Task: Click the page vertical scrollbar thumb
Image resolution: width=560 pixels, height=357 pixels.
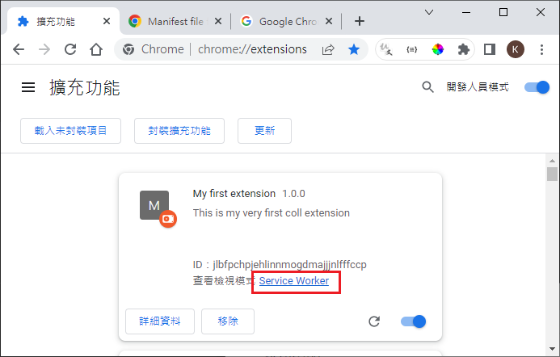Action: [x=552, y=174]
